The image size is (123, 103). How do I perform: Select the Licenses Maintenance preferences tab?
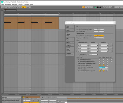pos(70,54)
